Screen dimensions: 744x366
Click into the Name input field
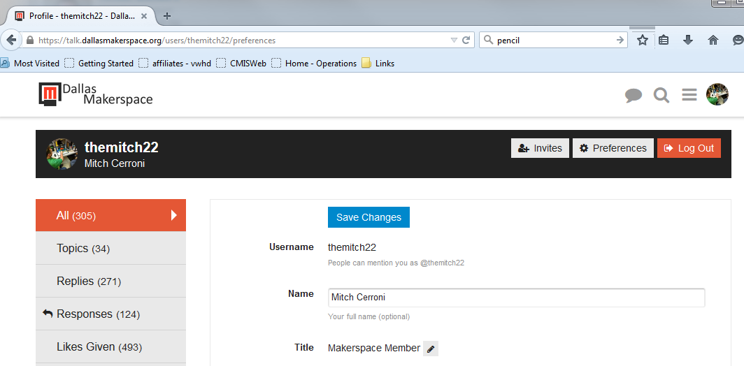coord(516,298)
